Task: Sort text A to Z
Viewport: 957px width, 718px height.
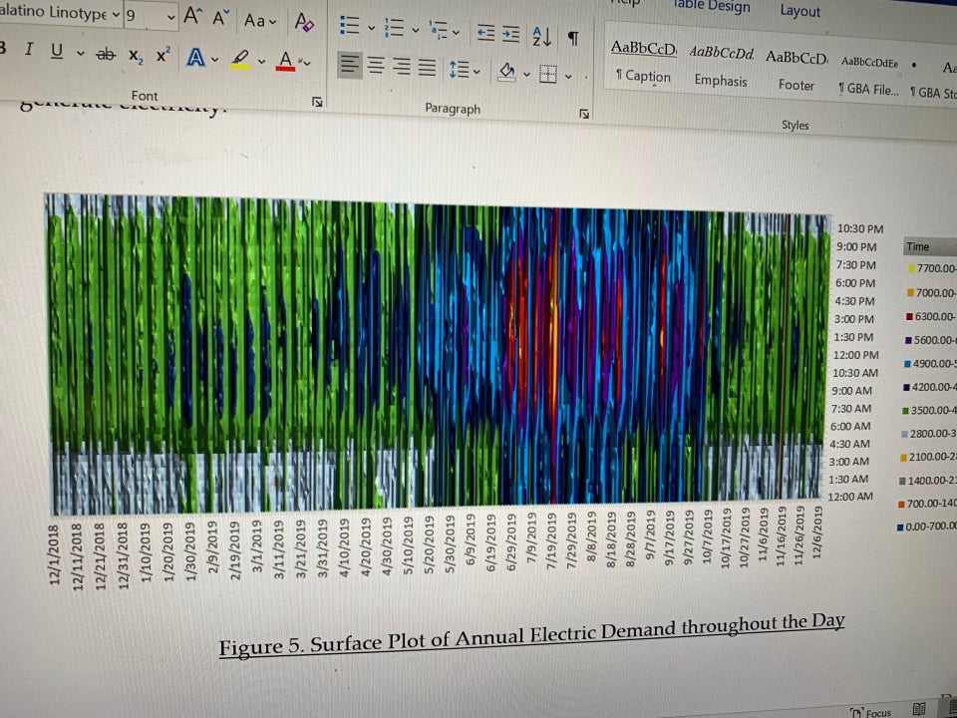Action: [x=542, y=37]
